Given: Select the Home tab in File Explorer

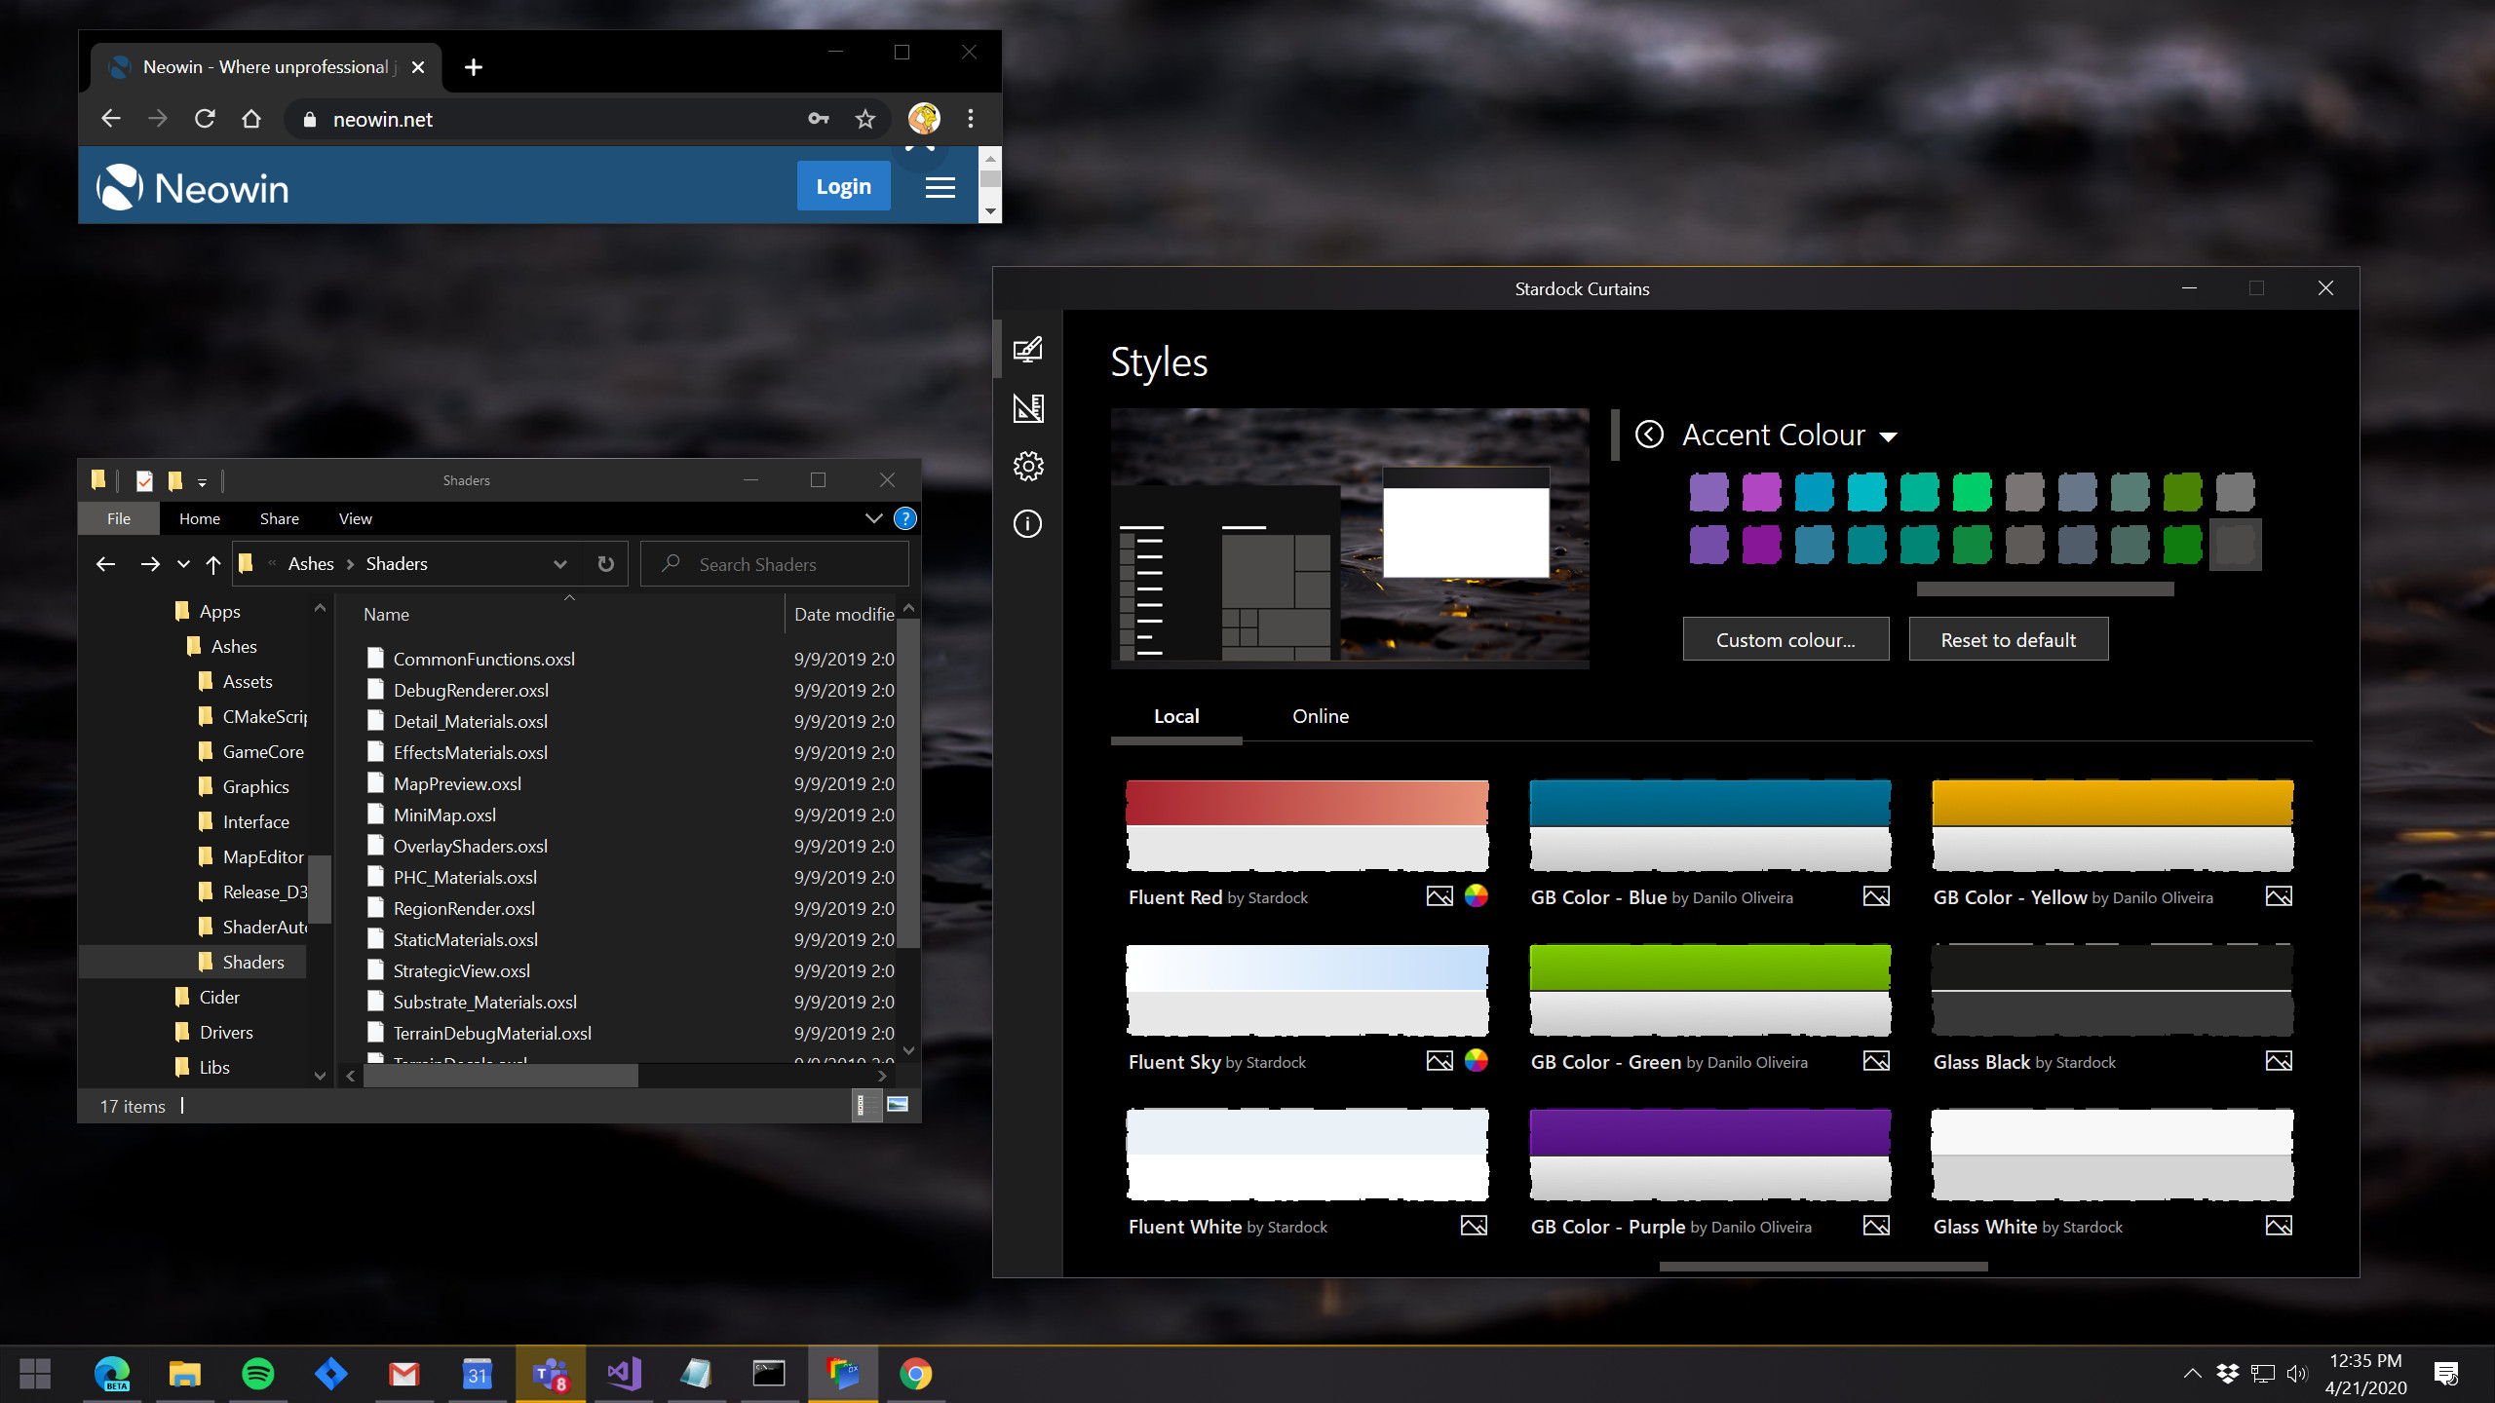Looking at the screenshot, I should pos(199,518).
